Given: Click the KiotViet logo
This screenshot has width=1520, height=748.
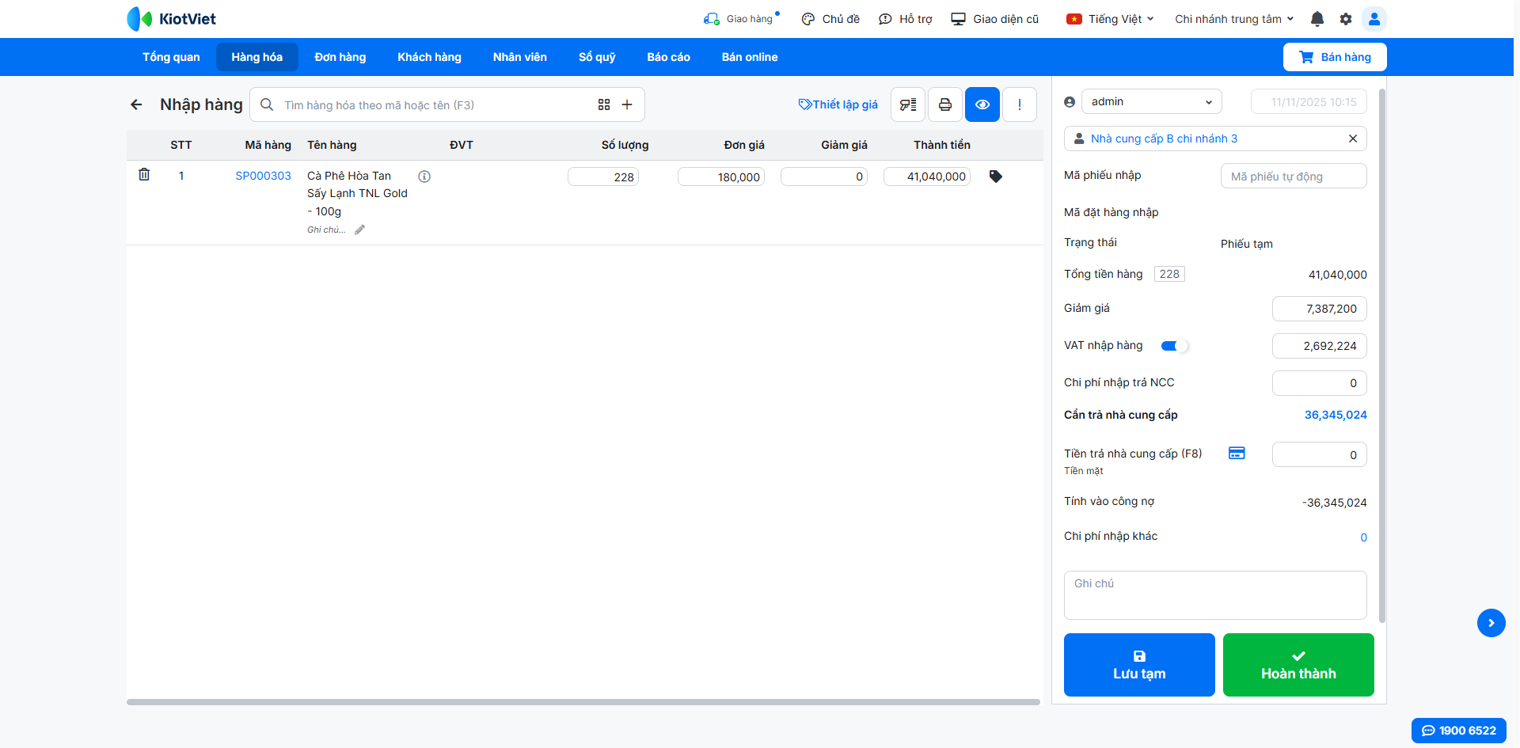Looking at the screenshot, I should coord(171,19).
